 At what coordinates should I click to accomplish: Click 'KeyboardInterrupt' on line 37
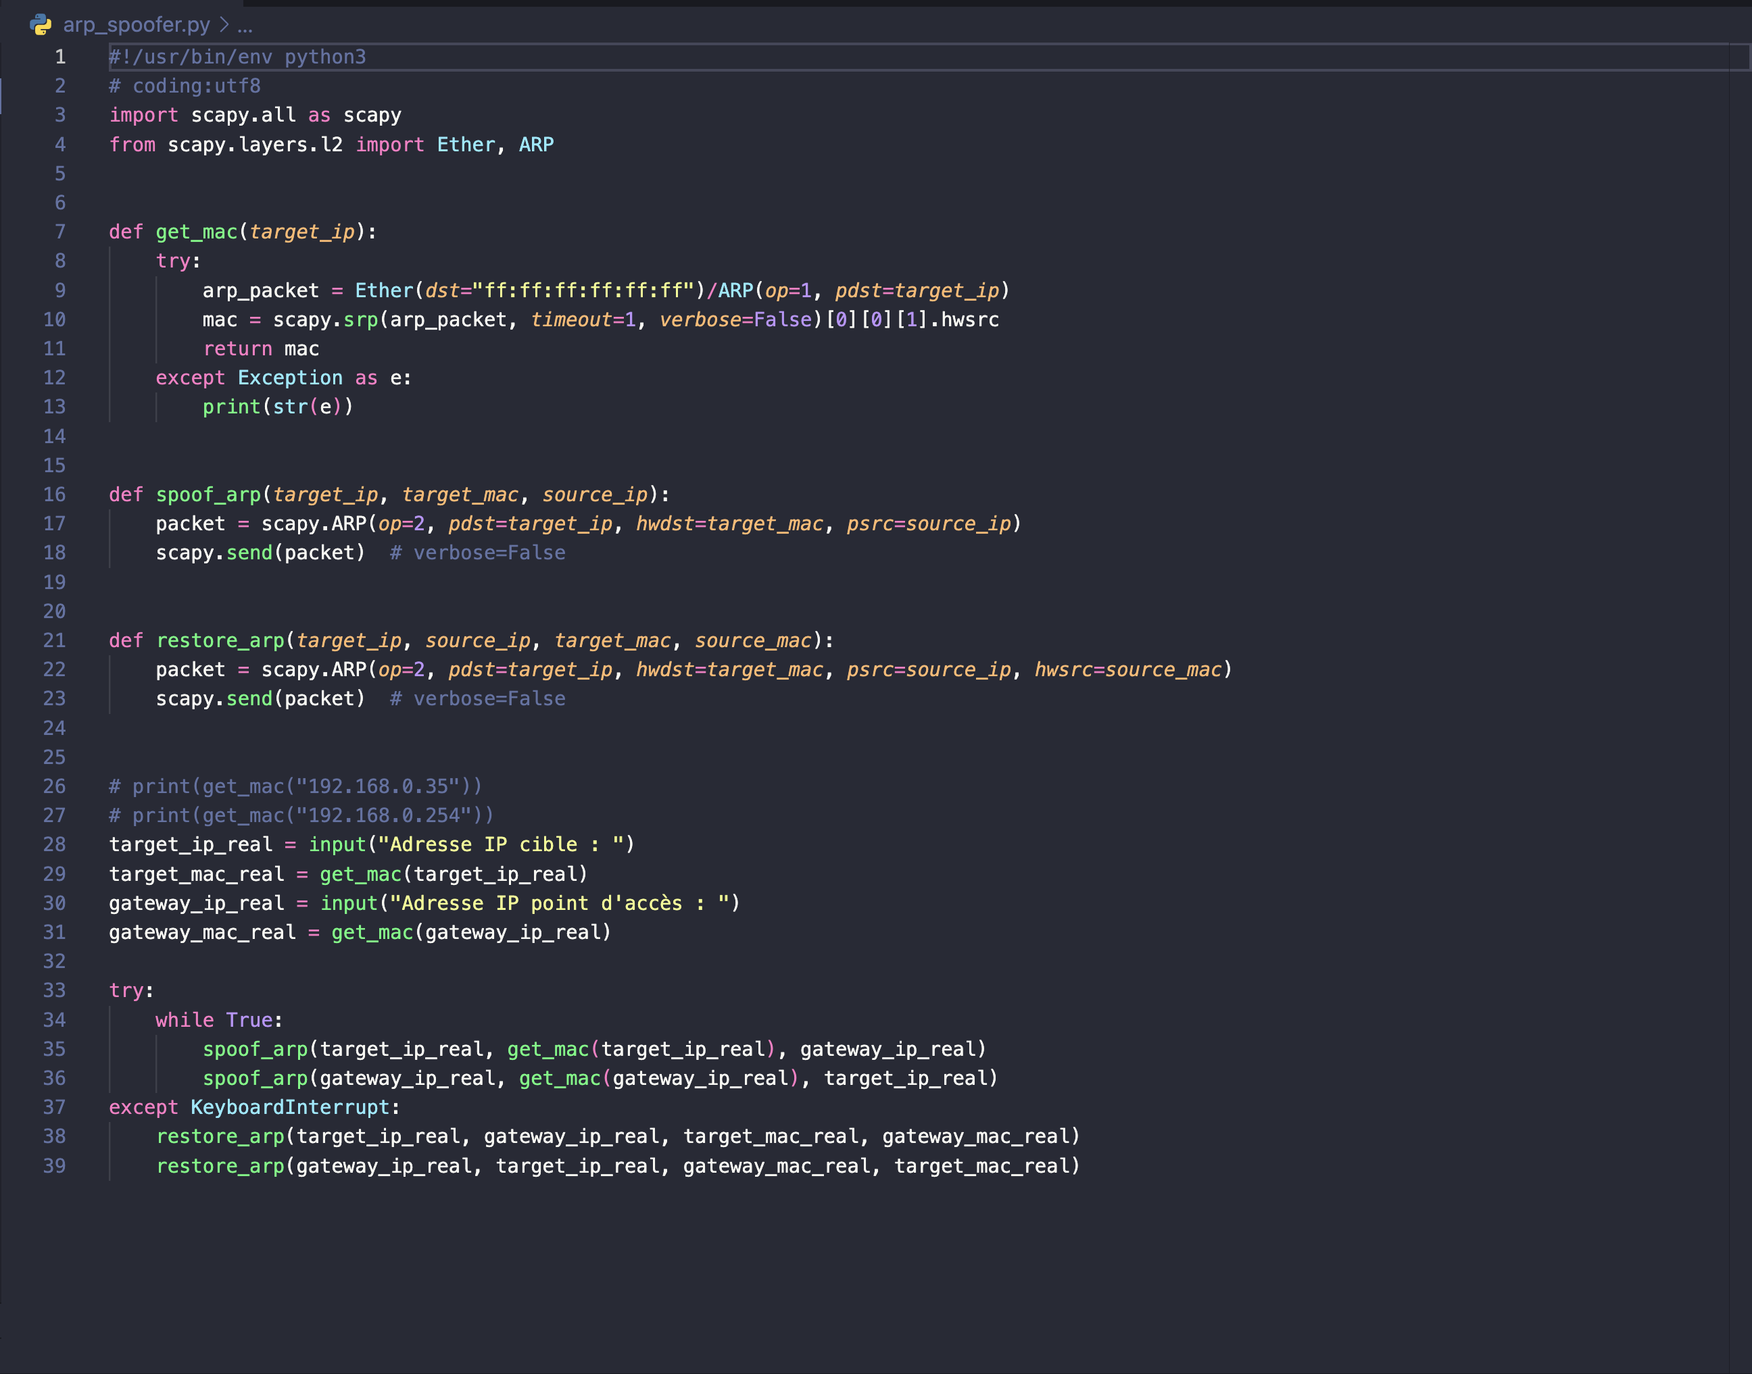pos(290,1107)
